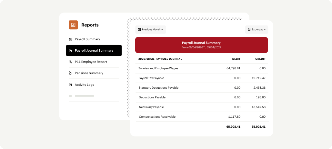Click the Salaries and Employee Wages row label
332x149 pixels.
pyautogui.click(x=158, y=69)
